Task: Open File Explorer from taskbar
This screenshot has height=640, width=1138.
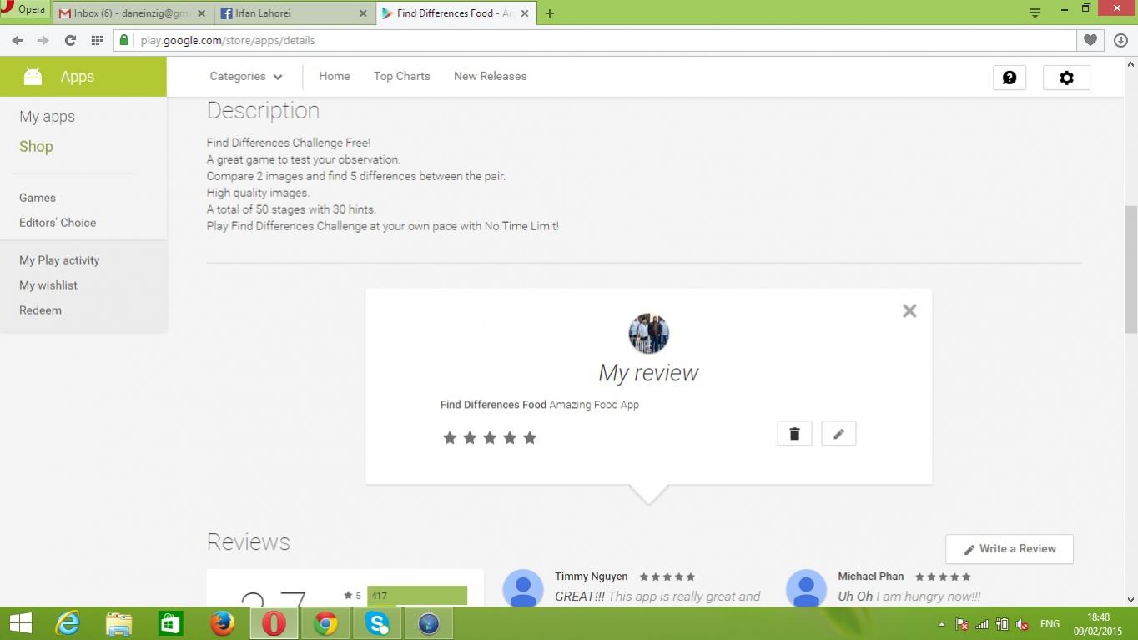Action: point(119,623)
